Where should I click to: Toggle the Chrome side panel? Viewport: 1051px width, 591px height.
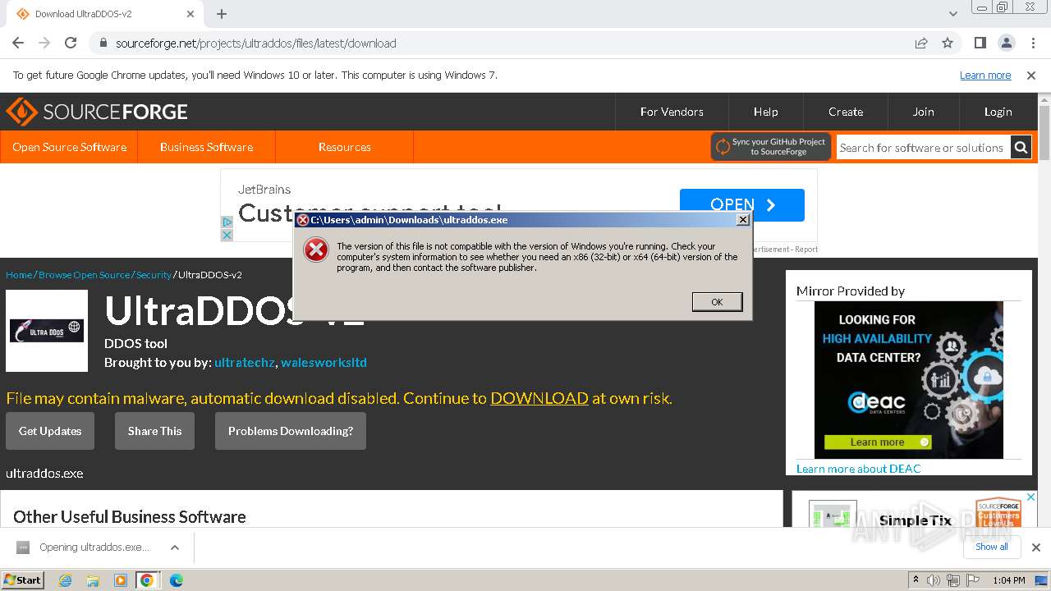point(980,43)
